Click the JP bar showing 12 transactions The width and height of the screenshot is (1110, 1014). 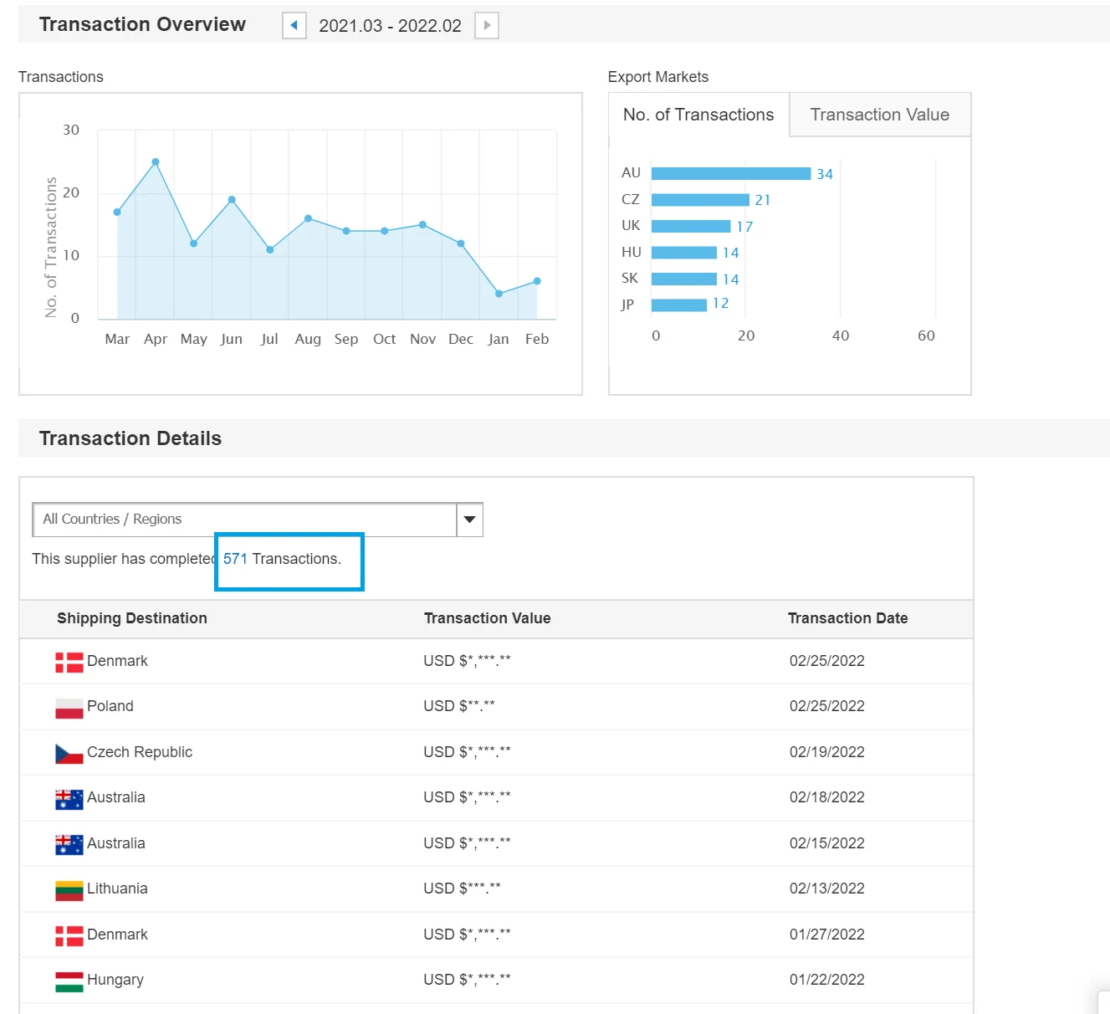pyautogui.click(x=678, y=305)
